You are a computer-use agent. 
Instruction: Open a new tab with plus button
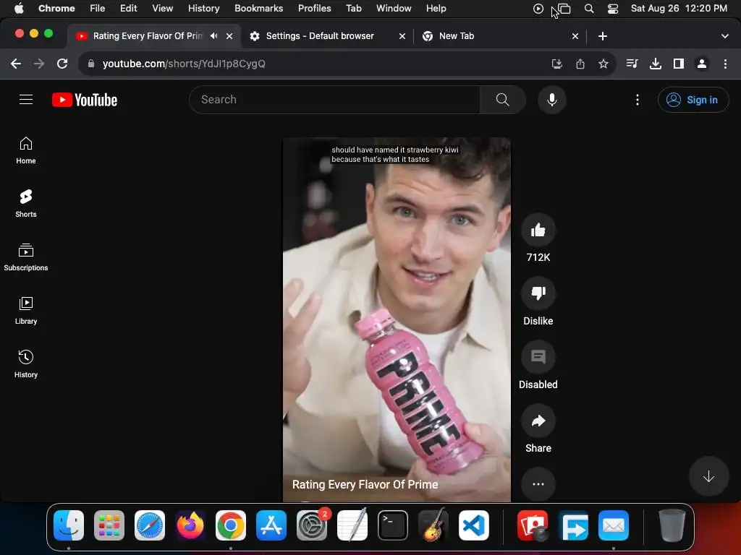point(603,36)
